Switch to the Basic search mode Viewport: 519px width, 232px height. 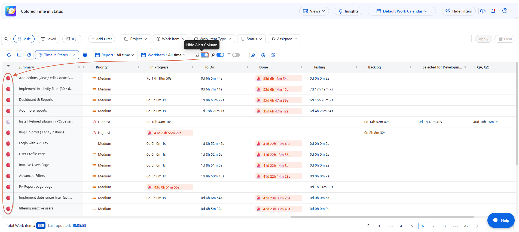pyautogui.click(x=24, y=39)
